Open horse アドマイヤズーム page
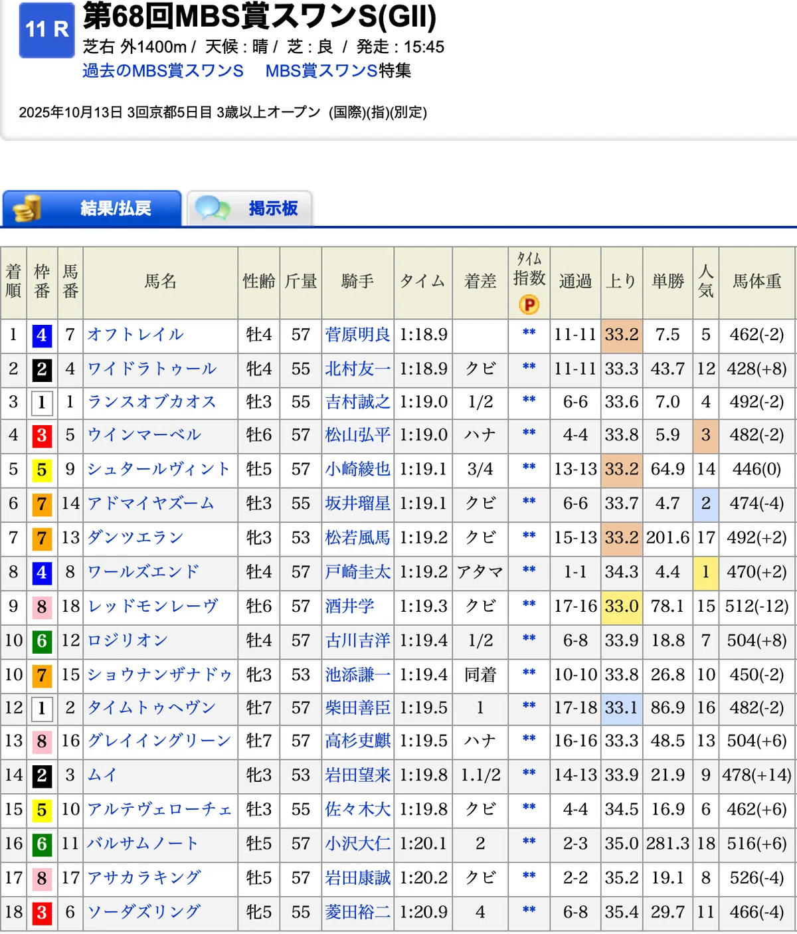797x934 pixels. [151, 504]
